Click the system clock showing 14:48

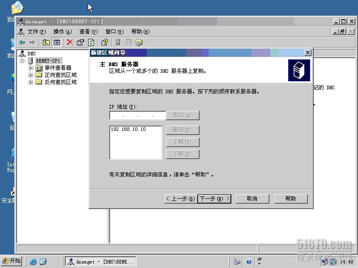click(x=346, y=262)
